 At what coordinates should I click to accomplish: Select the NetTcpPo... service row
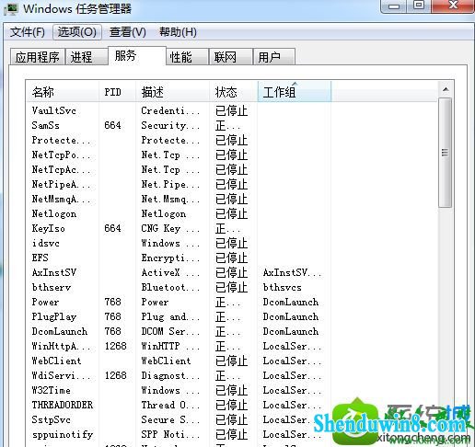pyautogui.click(x=232, y=155)
